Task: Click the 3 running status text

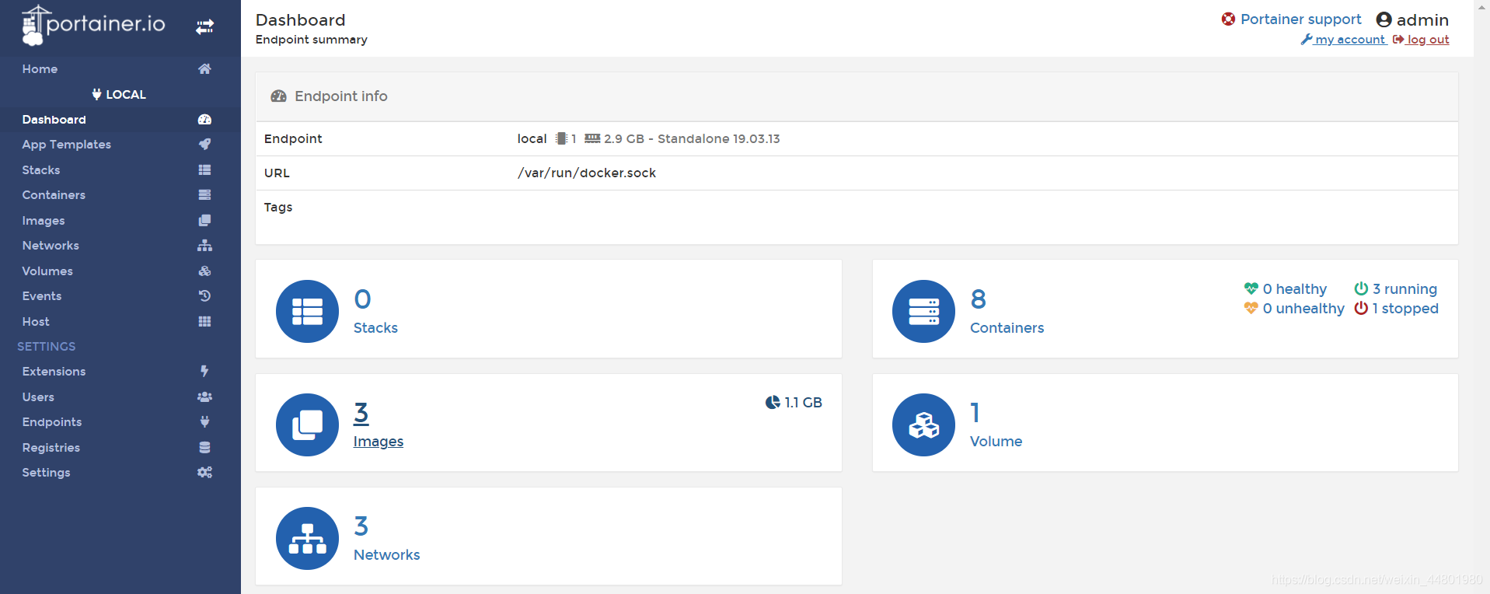Action: coord(1405,289)
